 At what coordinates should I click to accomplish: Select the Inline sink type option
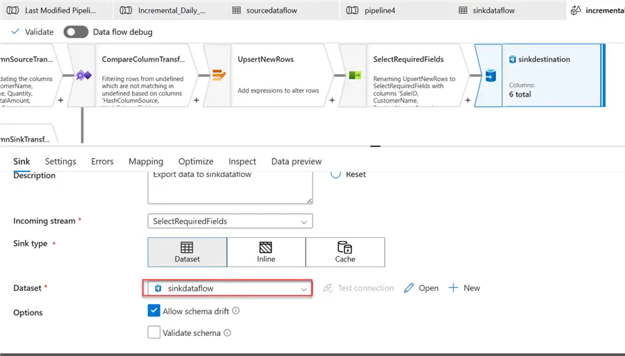pyautogui.click(x=266, y=253)
